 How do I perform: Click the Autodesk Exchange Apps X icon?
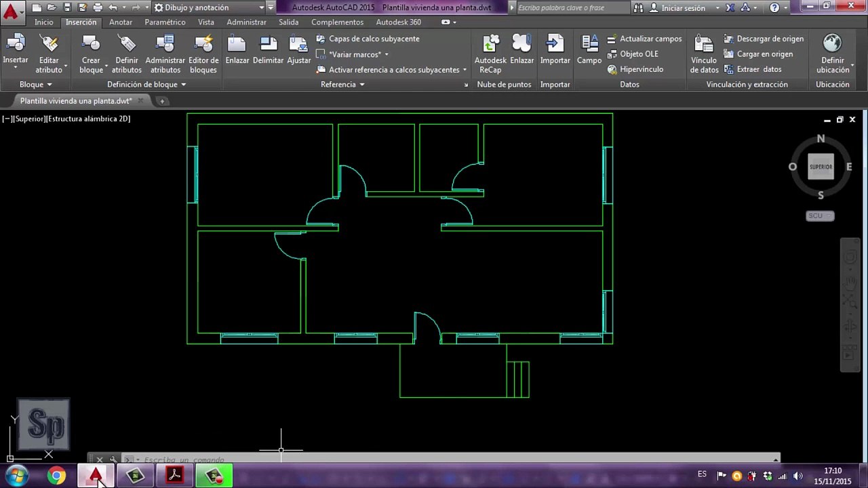[x=730, y=8]
